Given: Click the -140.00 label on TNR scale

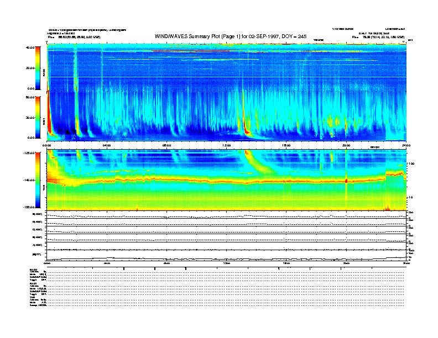Looking at the screenshot, I should tap(29, 180).
